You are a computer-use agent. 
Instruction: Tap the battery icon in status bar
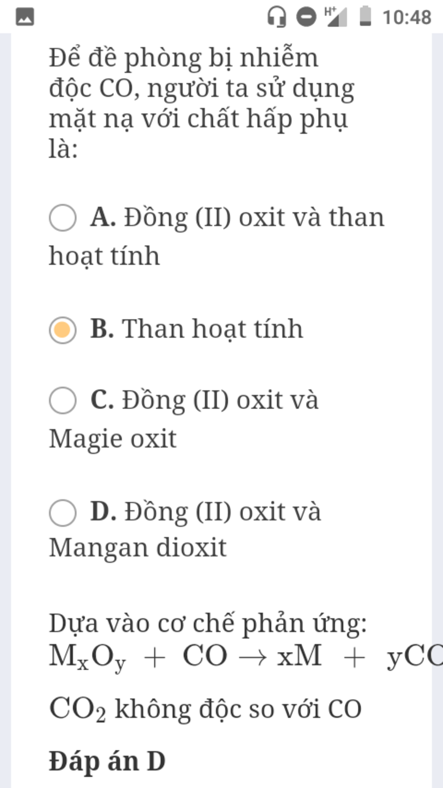click(366, 17)
